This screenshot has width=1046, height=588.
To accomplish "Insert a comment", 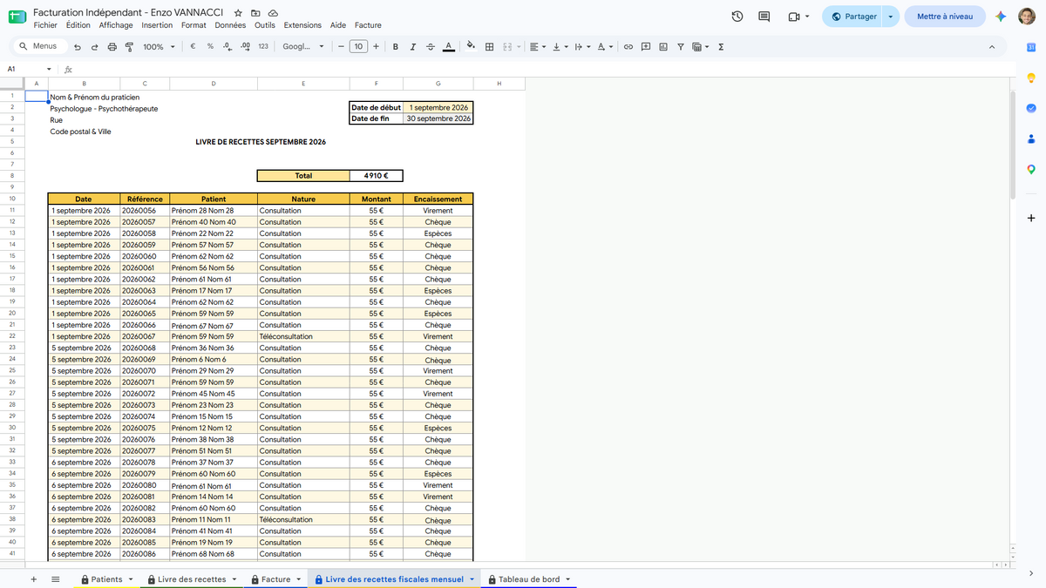I will point(646,47).
